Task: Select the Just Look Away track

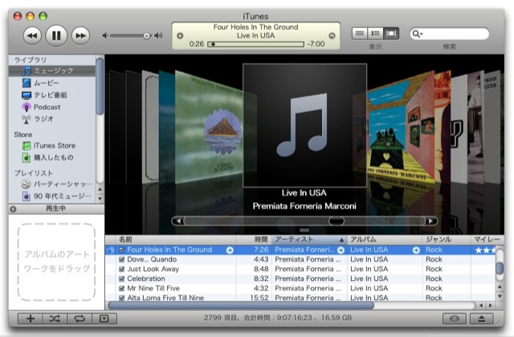Action: [300, 270]
